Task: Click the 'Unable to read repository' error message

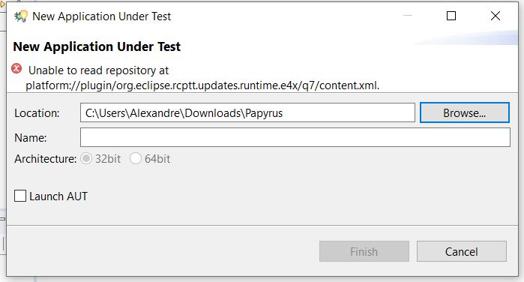Action: 202,78
